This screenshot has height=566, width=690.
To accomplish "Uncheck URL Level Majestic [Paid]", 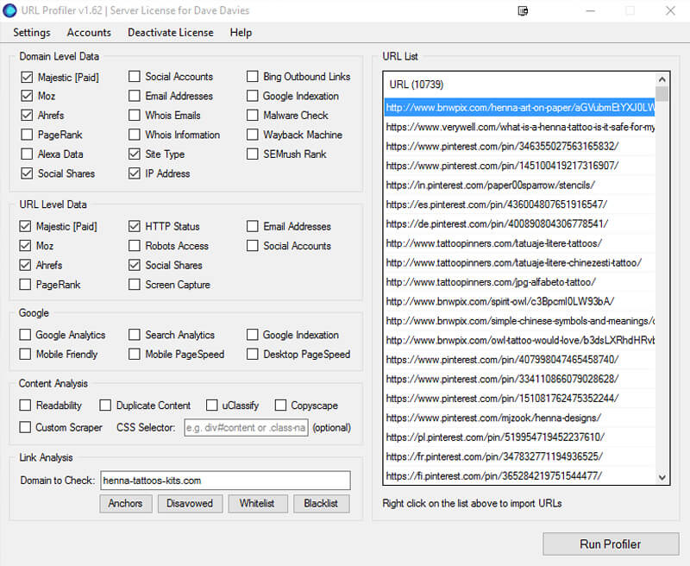I will click(x=25, y=226).
